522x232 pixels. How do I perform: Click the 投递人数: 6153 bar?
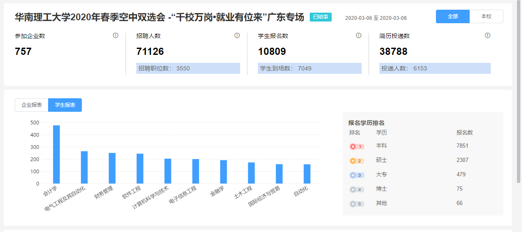[x=435, y=68]
